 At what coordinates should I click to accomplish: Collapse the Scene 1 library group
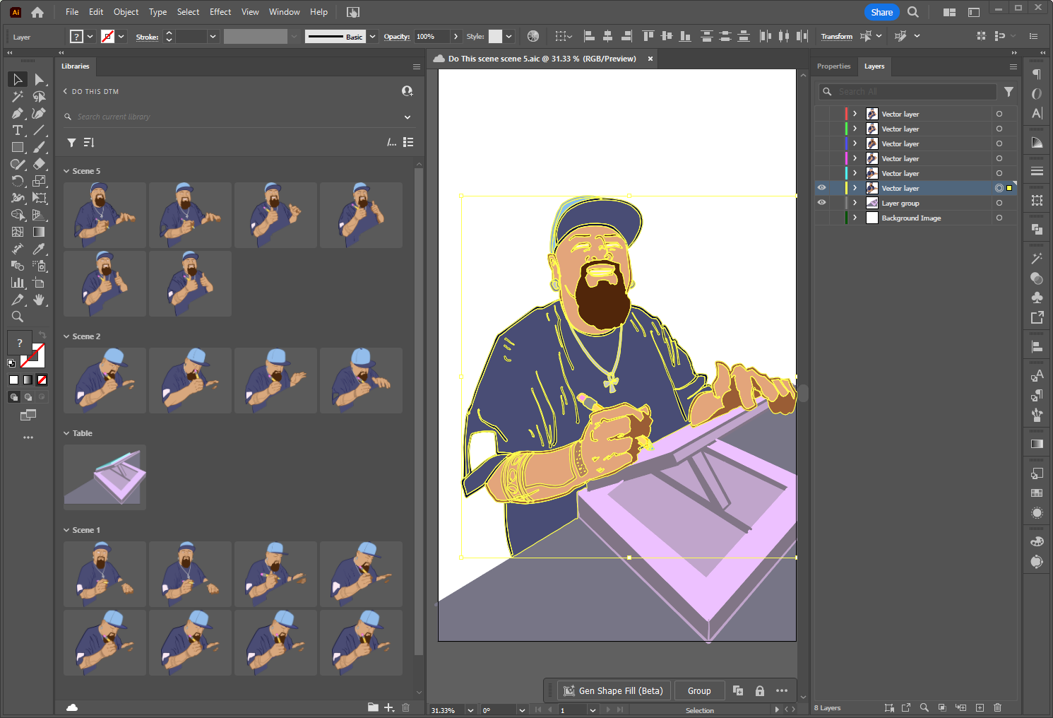[x=66, y=530]
